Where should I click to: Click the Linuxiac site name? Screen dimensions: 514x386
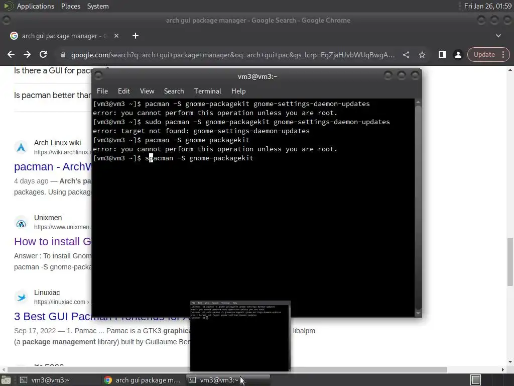click(x=47, y=293)
